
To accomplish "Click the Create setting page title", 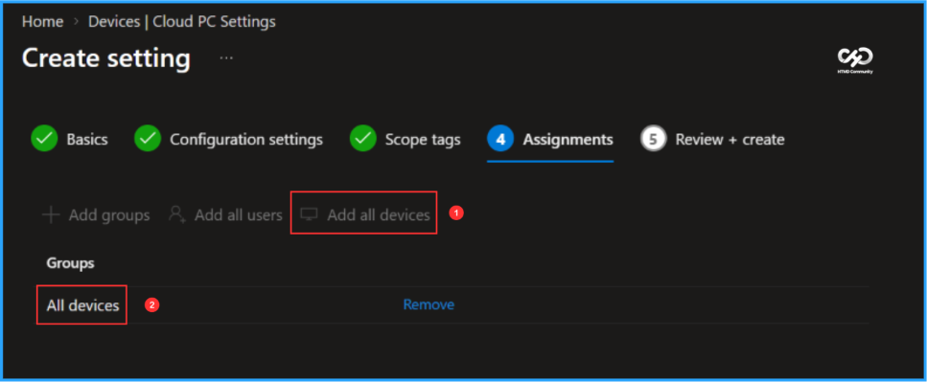I will 106,59.
